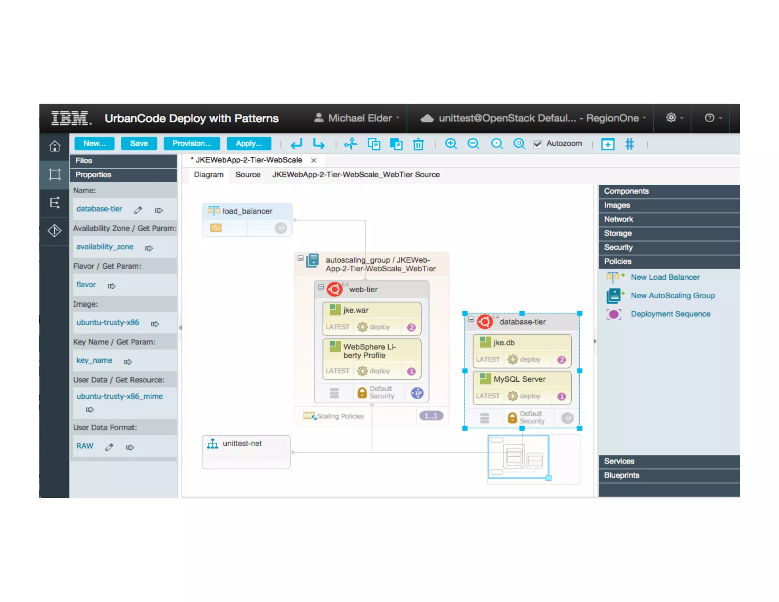
Task: Click the Zoom to Fit icon
Action: click(519, 144)
